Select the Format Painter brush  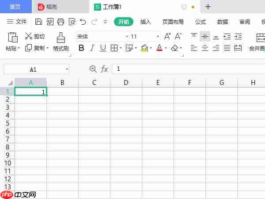[61, 38]
